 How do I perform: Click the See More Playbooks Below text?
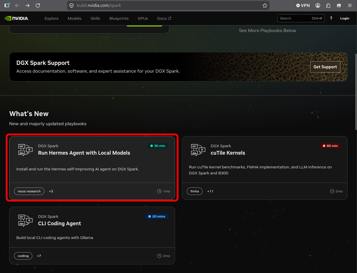click(267, 31)
